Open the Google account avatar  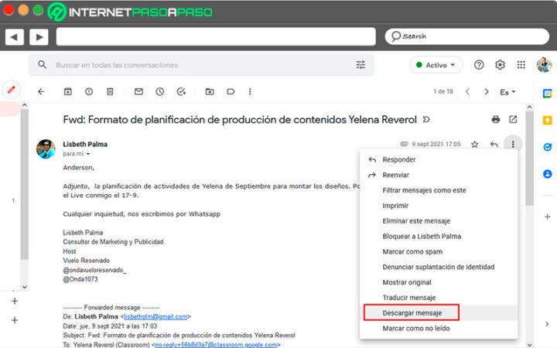544,65
